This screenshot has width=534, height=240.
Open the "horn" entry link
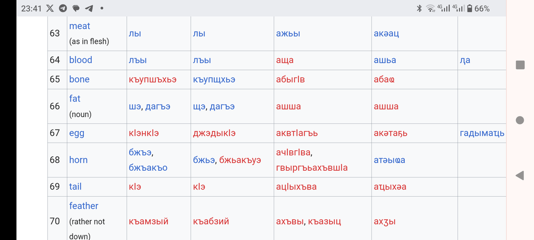pyautogui.click(x=78, y=160)
